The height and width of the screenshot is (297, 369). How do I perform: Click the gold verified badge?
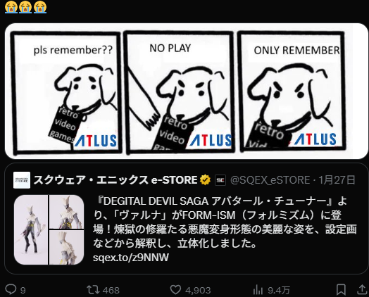pos(205,180)
